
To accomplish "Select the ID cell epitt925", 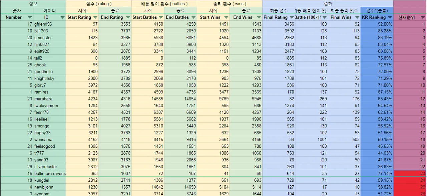I will [x=50, y=51].
